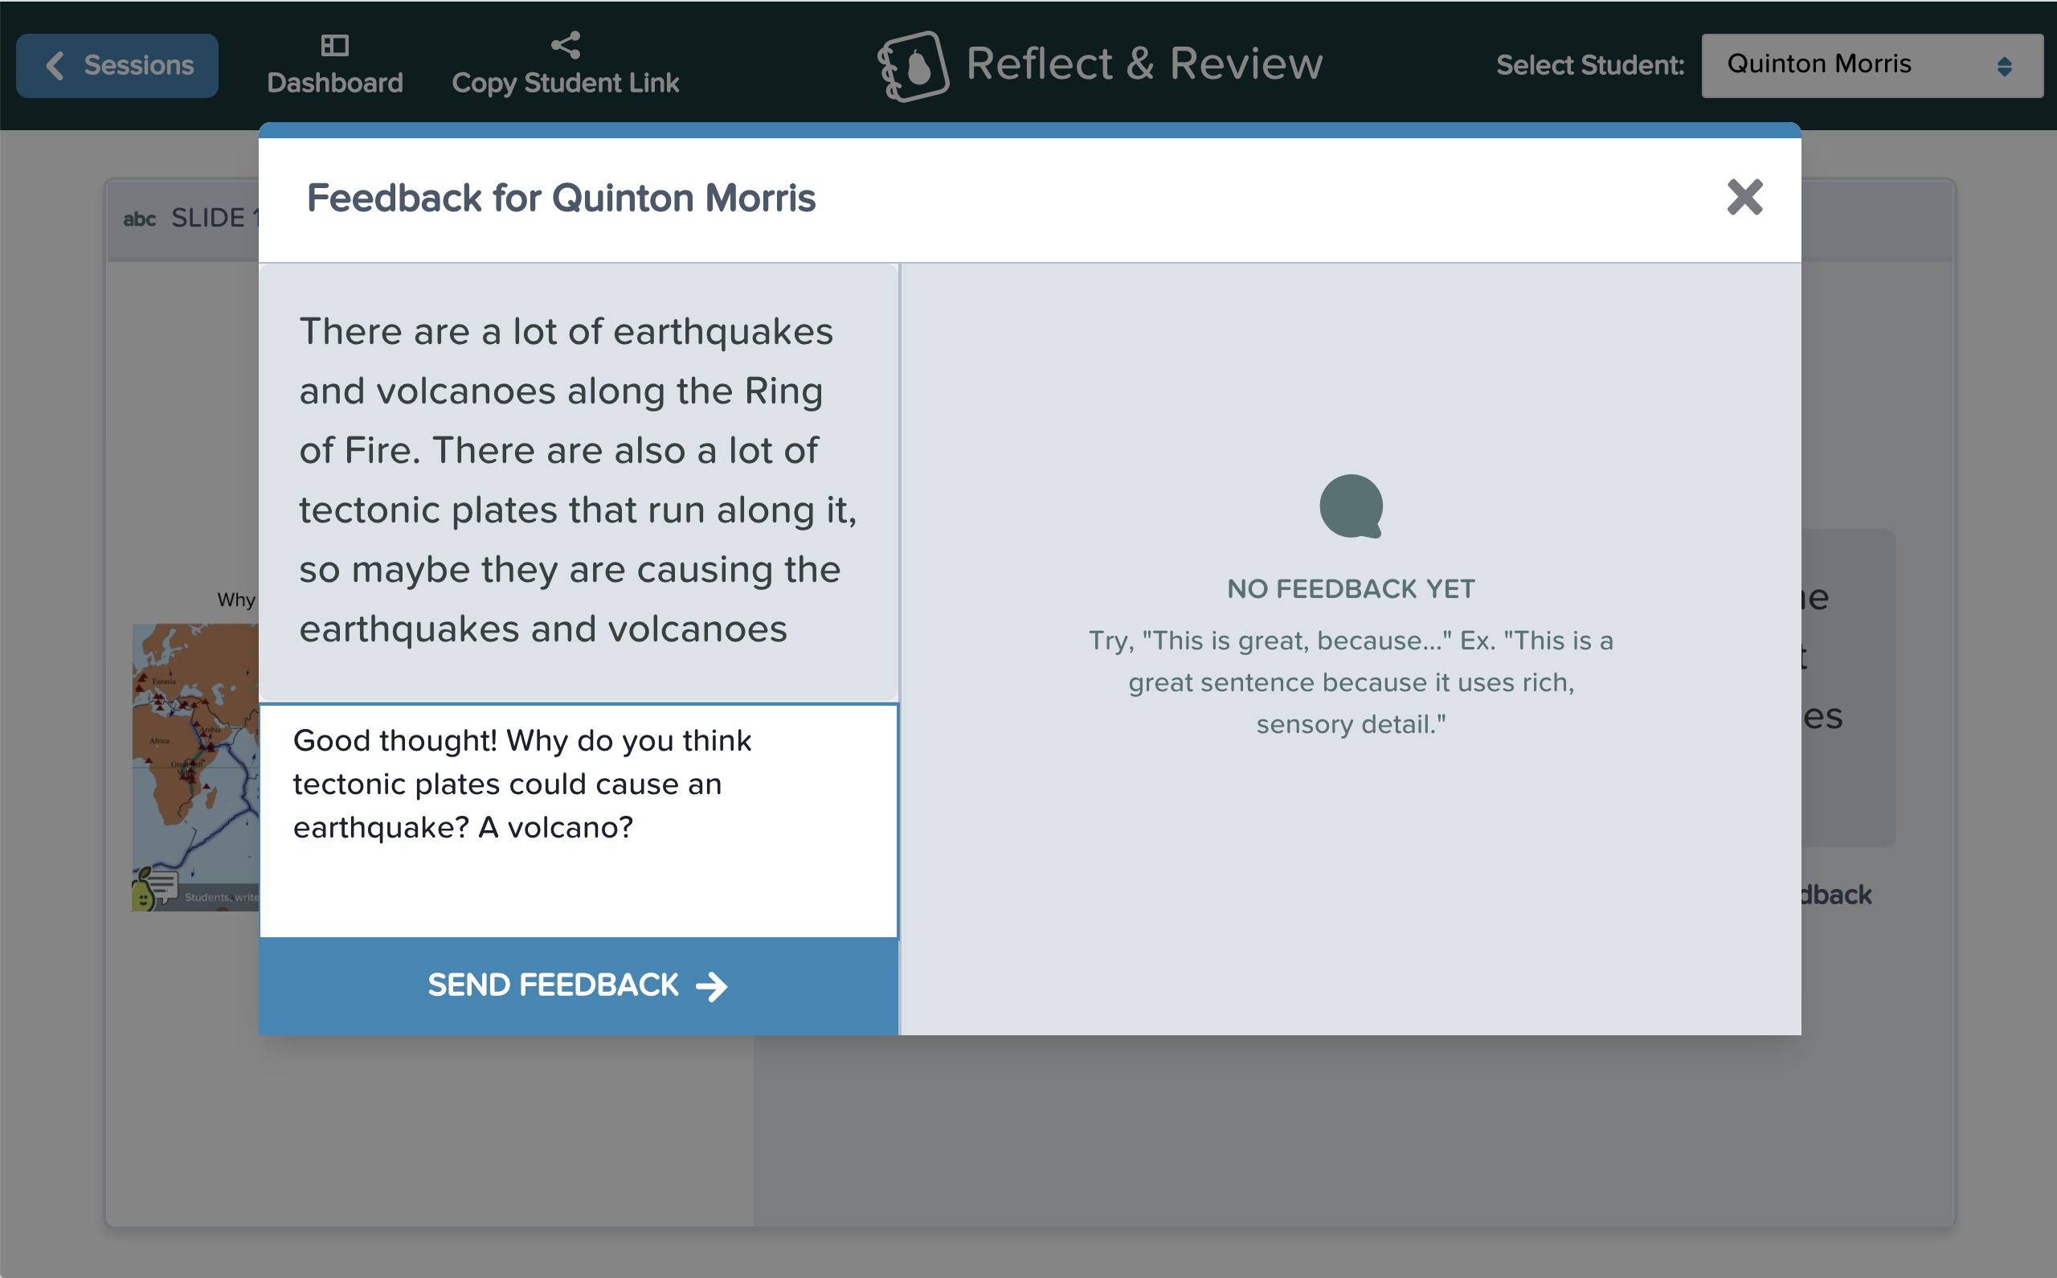The height and width of the screenshot is (1278, 2057).
Task: Click the share icon above Copy Student Link
Action: (x=564, y=43)
